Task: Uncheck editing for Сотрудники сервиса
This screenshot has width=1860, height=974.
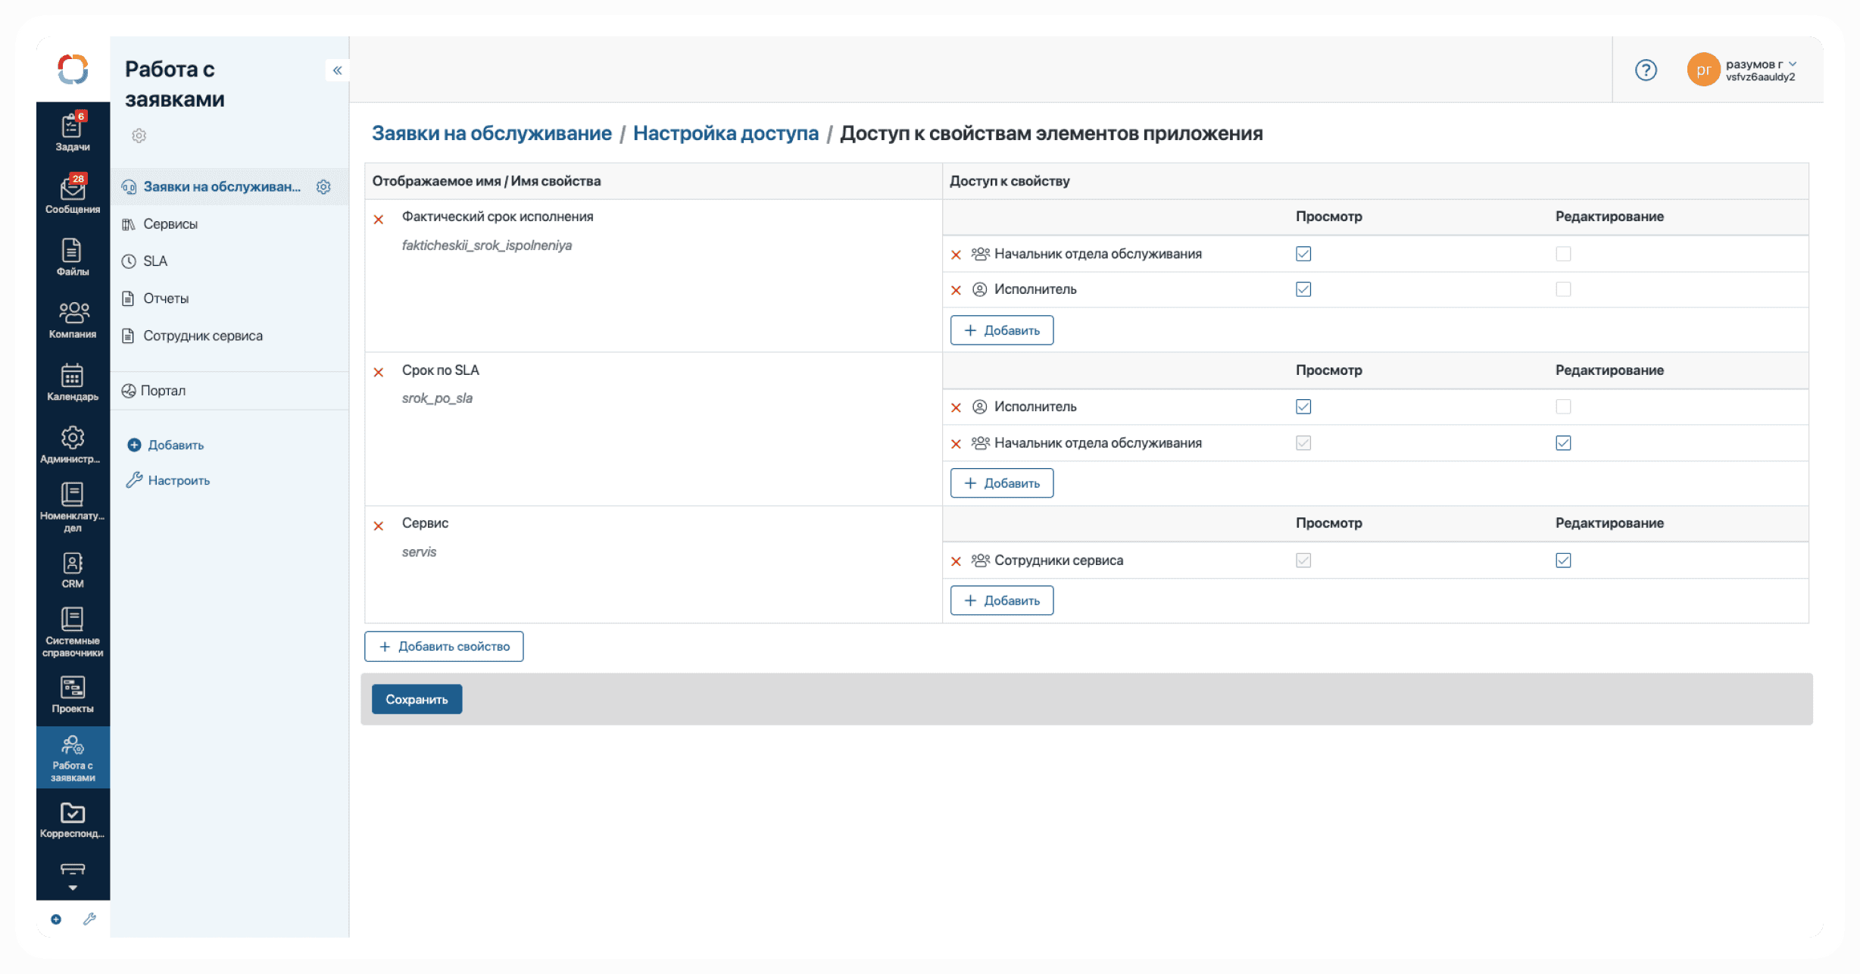Action: (x=1563, y=560)
